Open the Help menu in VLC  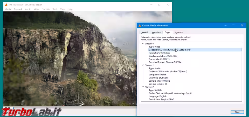tap(70, 9)
